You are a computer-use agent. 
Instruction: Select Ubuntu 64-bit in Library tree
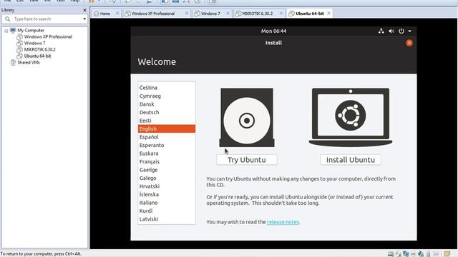(37, 56)
